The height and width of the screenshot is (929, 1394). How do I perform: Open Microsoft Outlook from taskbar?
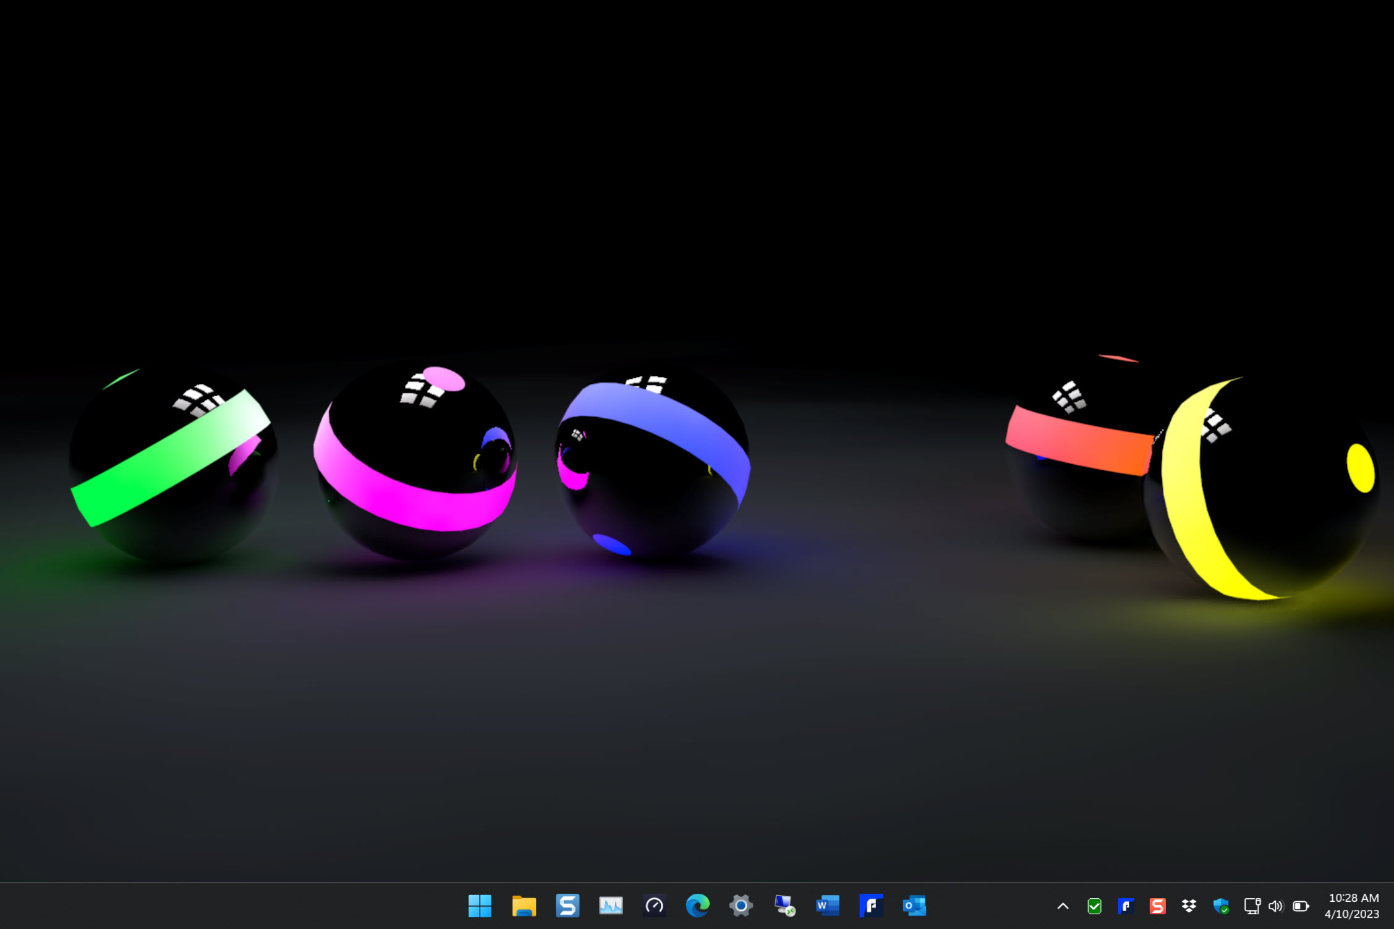point(914,906)
